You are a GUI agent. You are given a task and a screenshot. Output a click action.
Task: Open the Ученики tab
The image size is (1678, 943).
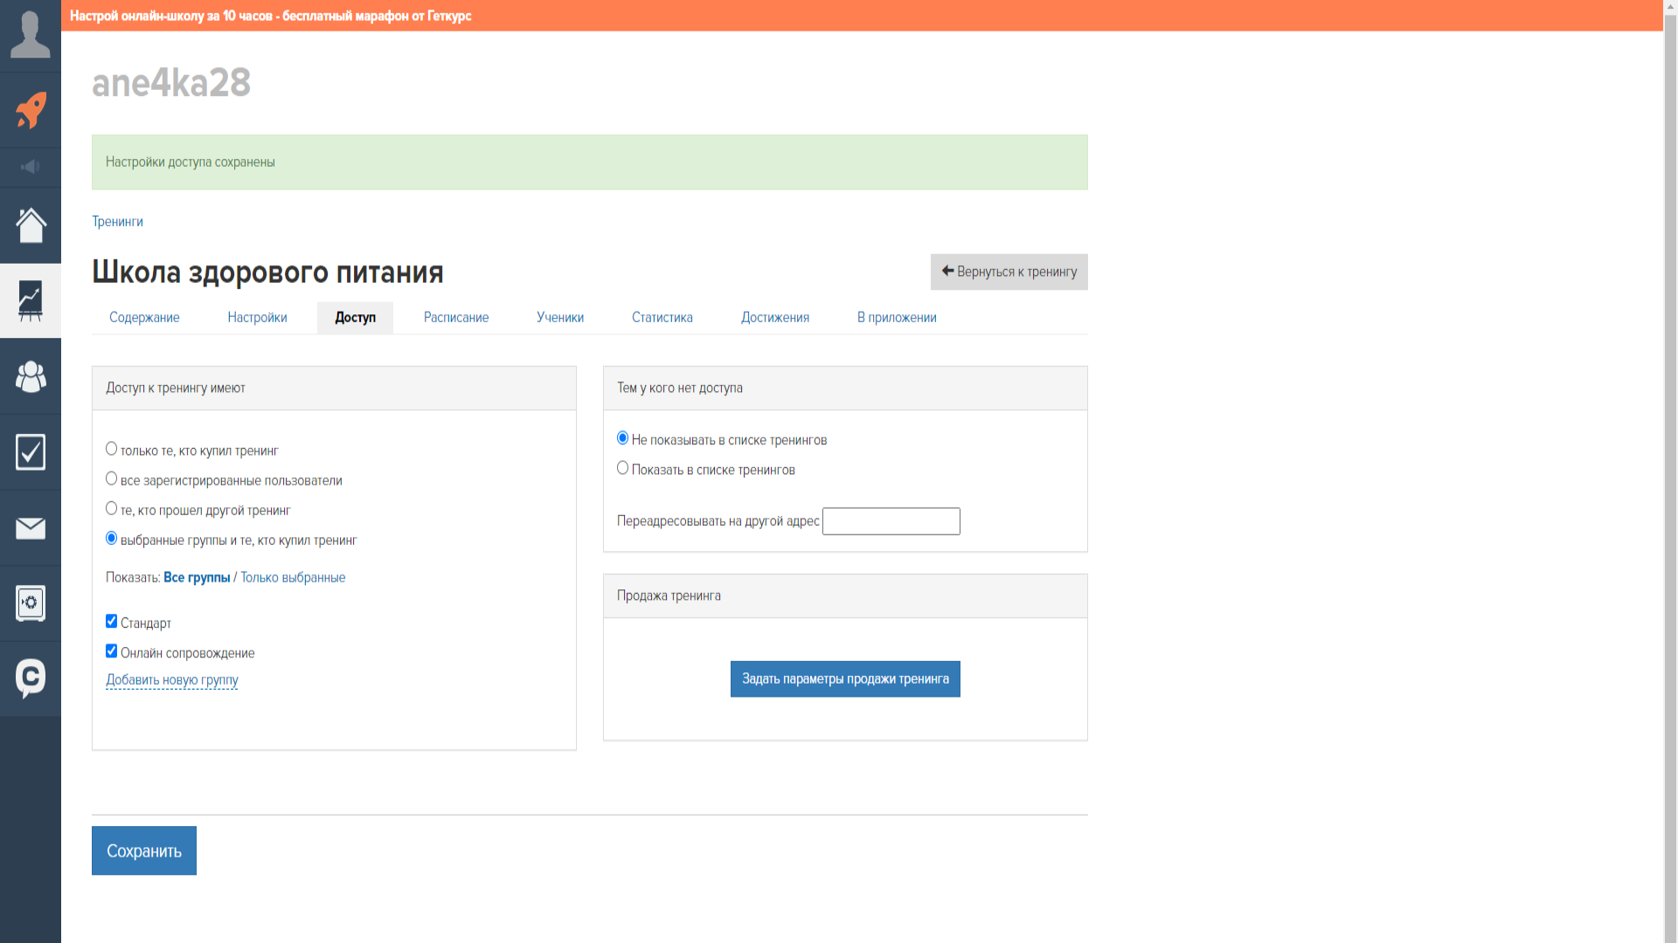(560, 318)
